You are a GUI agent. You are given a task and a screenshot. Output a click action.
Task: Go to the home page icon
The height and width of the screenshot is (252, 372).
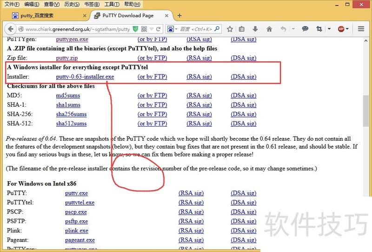coord(269,29)
